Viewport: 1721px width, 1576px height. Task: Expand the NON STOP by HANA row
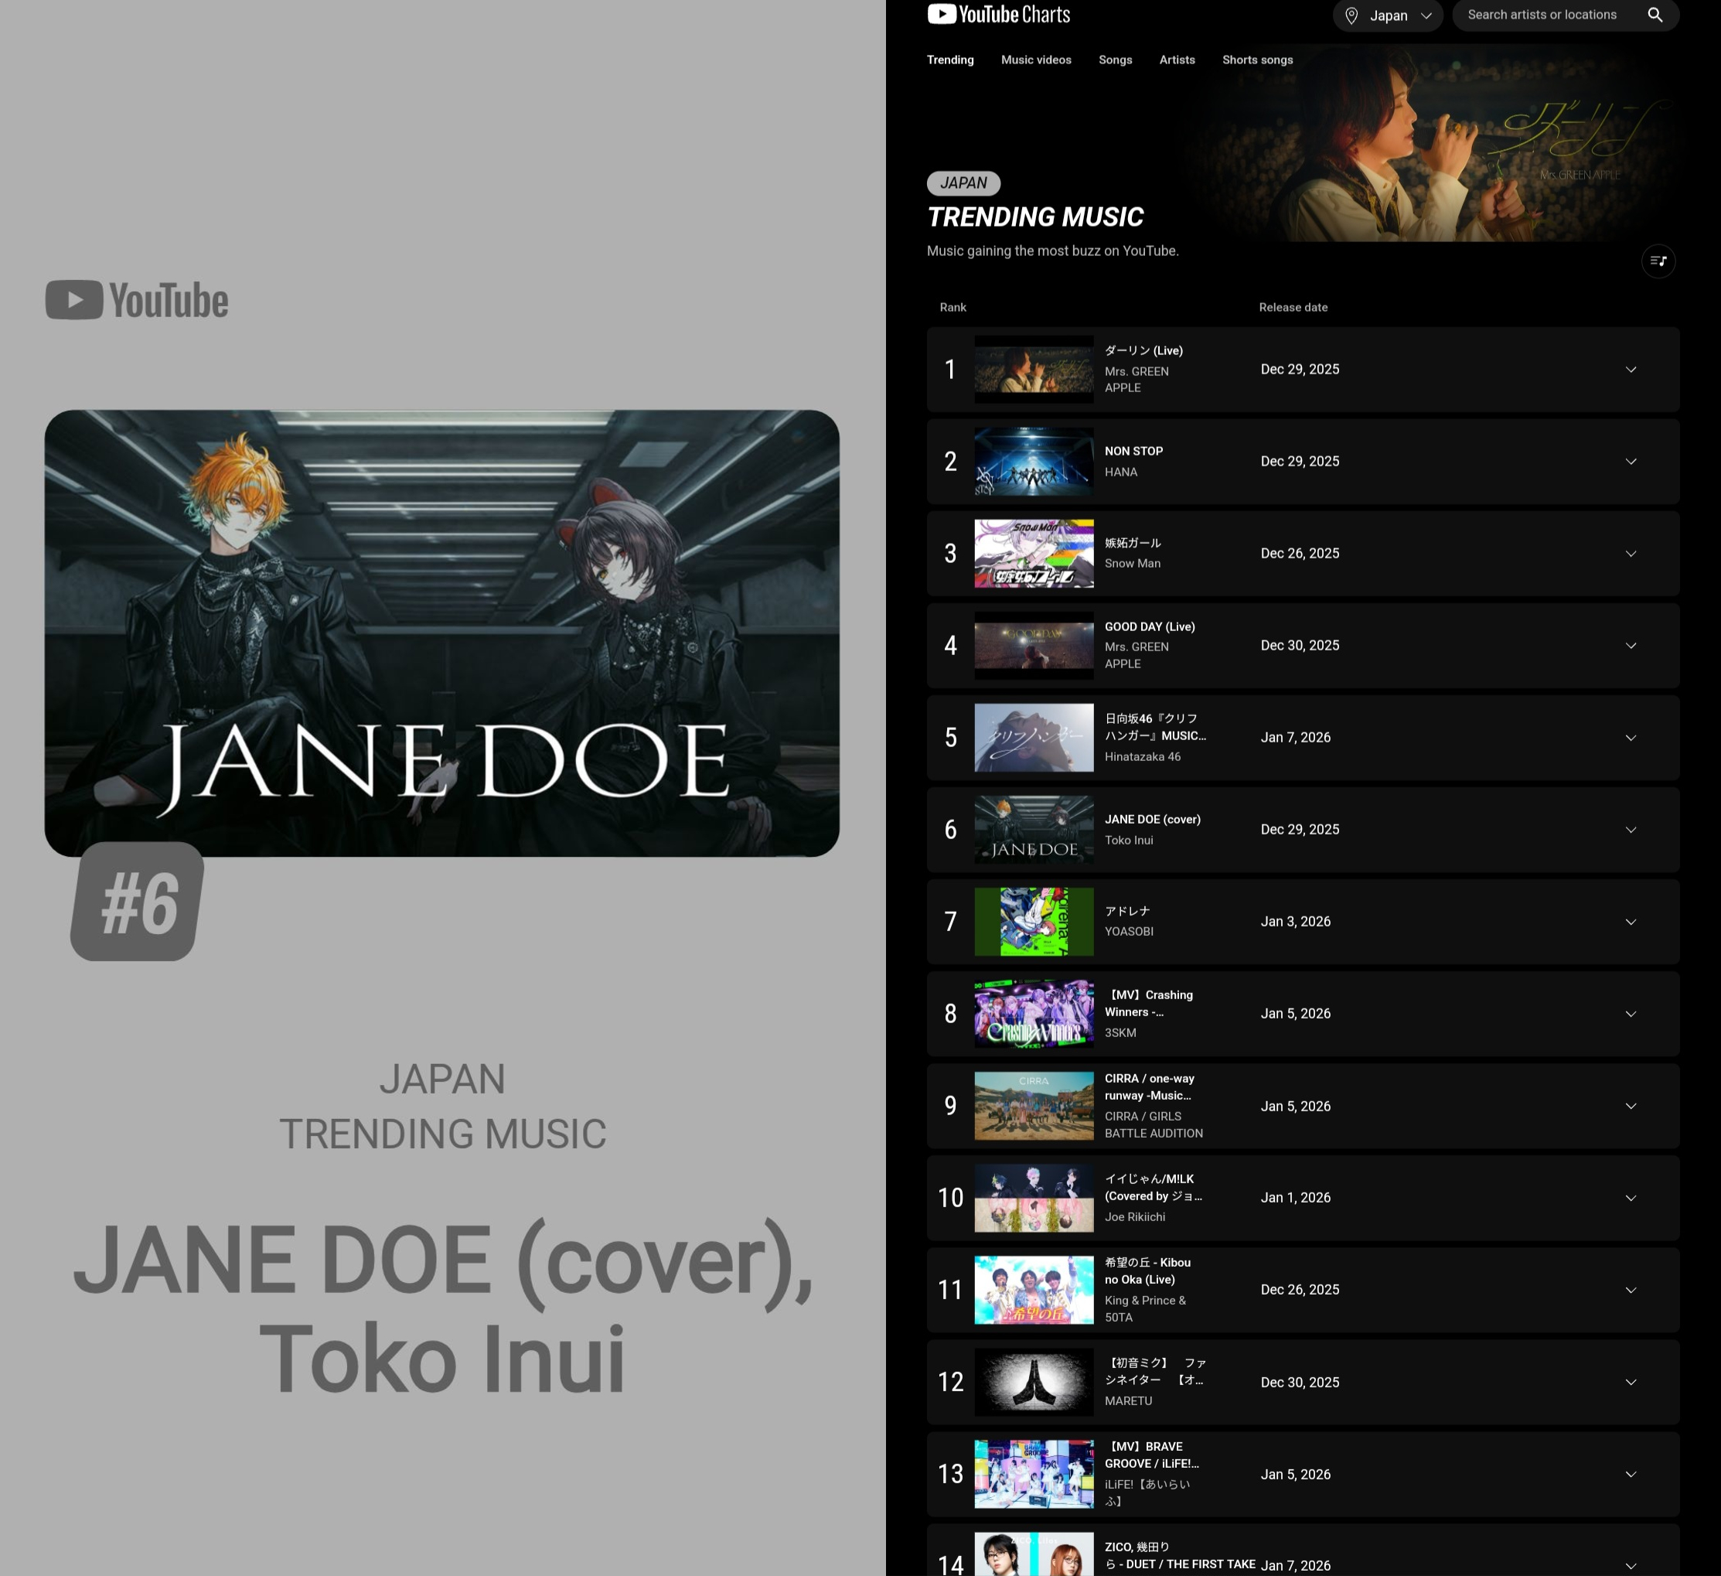1631,462
